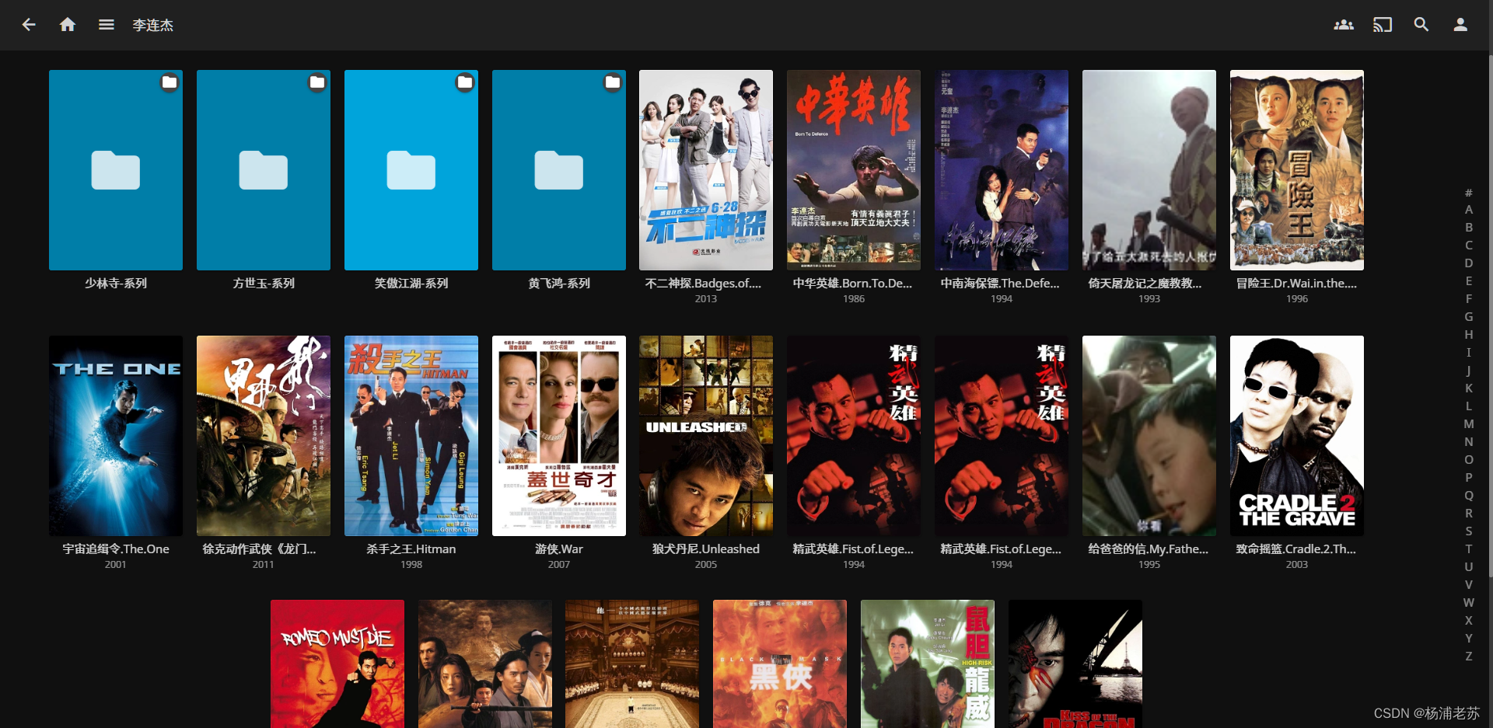The height and width of the screenshot is (728, 1493).
Task: Open the search icon
Action: [1421, 25]
